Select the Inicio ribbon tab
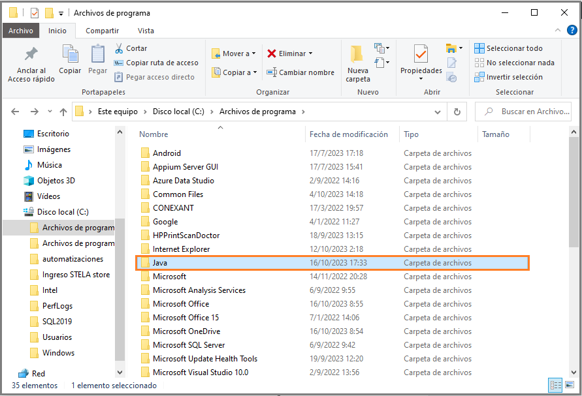 point(57,31)
